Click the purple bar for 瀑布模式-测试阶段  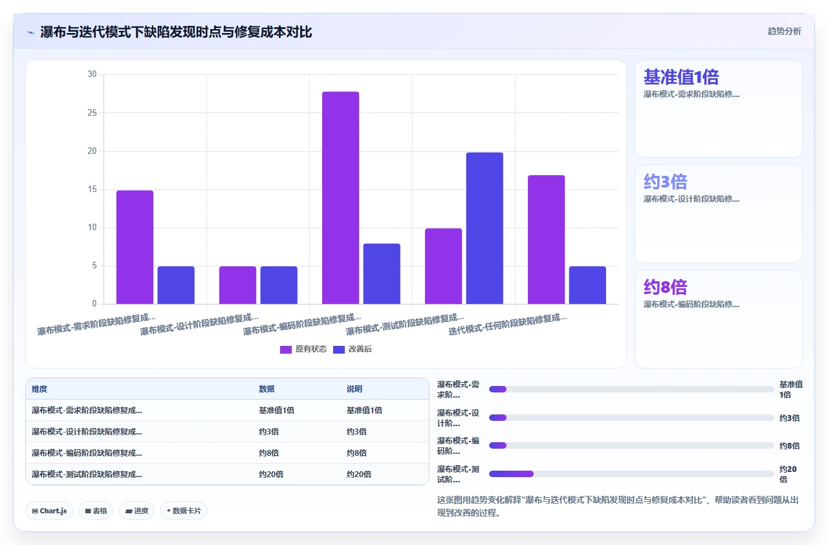443,266
